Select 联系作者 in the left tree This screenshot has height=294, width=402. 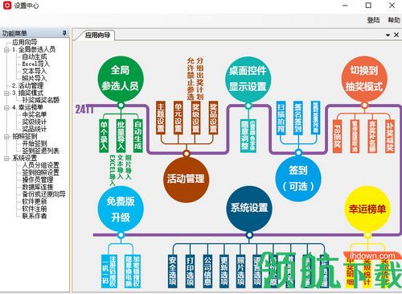point(35,216)
